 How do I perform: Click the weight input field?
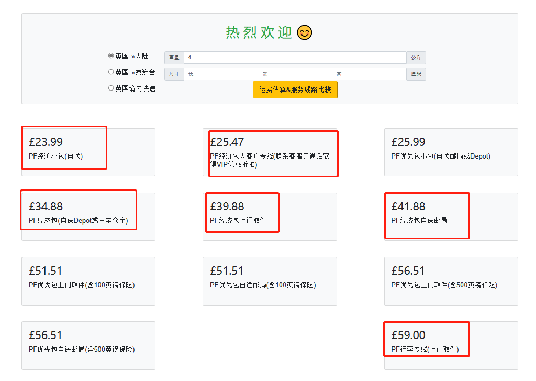click(x=295, y=58)
